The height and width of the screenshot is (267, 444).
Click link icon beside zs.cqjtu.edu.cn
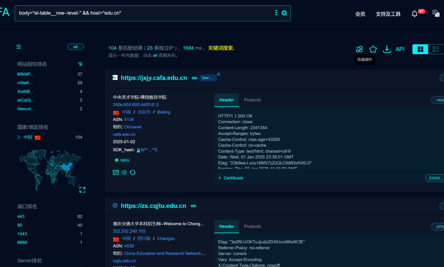point(193,206)
